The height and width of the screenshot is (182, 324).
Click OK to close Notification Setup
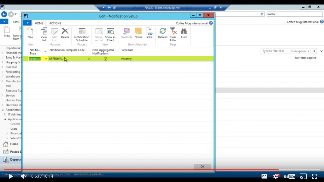click(x=202, y=167)
